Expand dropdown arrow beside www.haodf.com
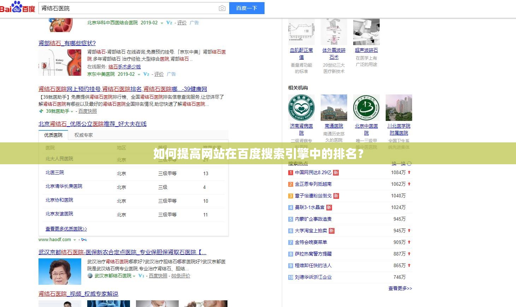The width and height of the screenshot is (516, 307). pos(75,240)
